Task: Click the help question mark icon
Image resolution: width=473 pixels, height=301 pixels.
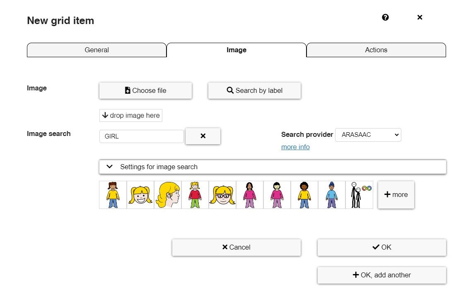Action: (385, 17)
